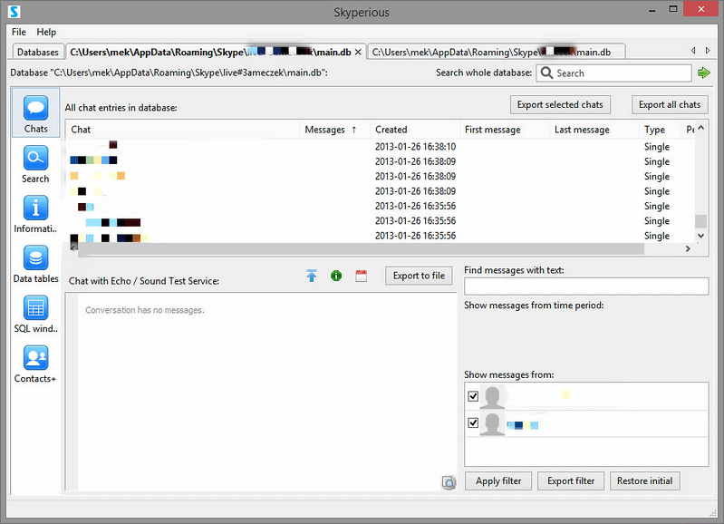724x524 pixels.
Task: Click the magnifier icon in search box
Action: tap(546, 73)
